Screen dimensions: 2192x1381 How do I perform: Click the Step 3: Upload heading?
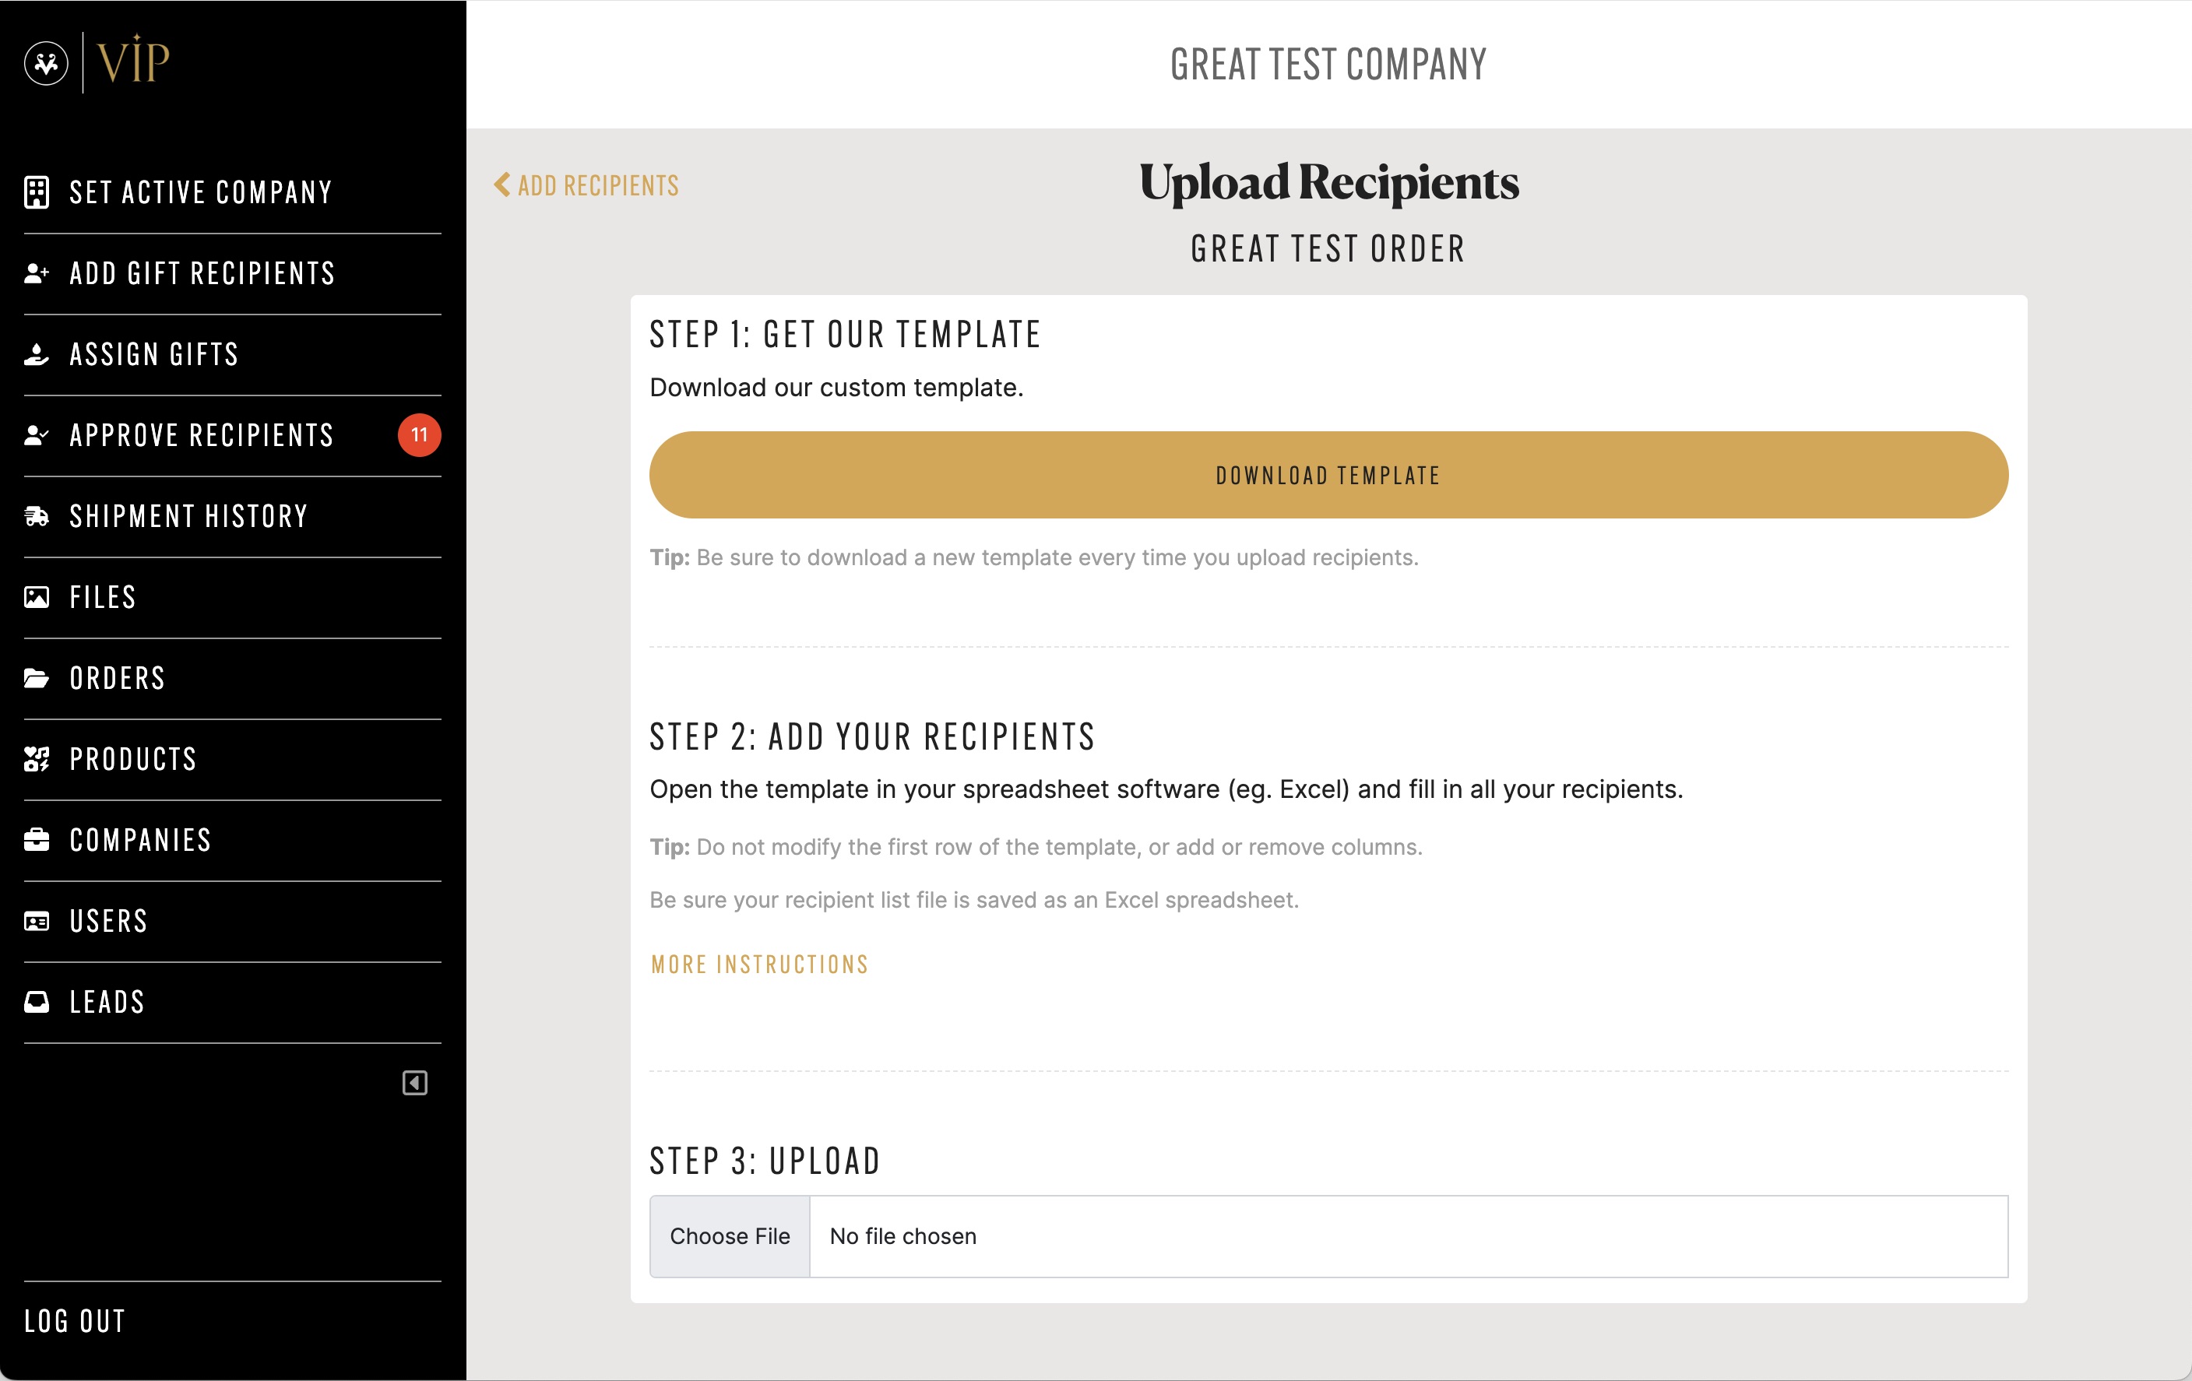pos(765,1161)
